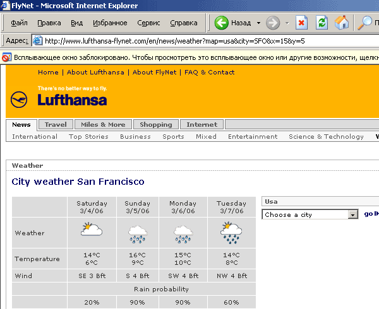The image size is (379, 309).
Task: Open the About Lufthansa link
Action: tap(95, 73)
